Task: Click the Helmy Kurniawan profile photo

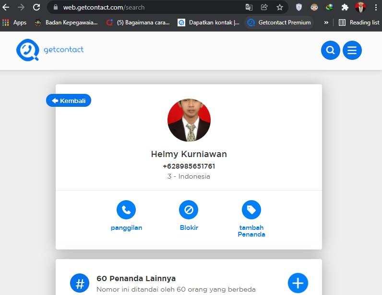Action: click(189, 120)
